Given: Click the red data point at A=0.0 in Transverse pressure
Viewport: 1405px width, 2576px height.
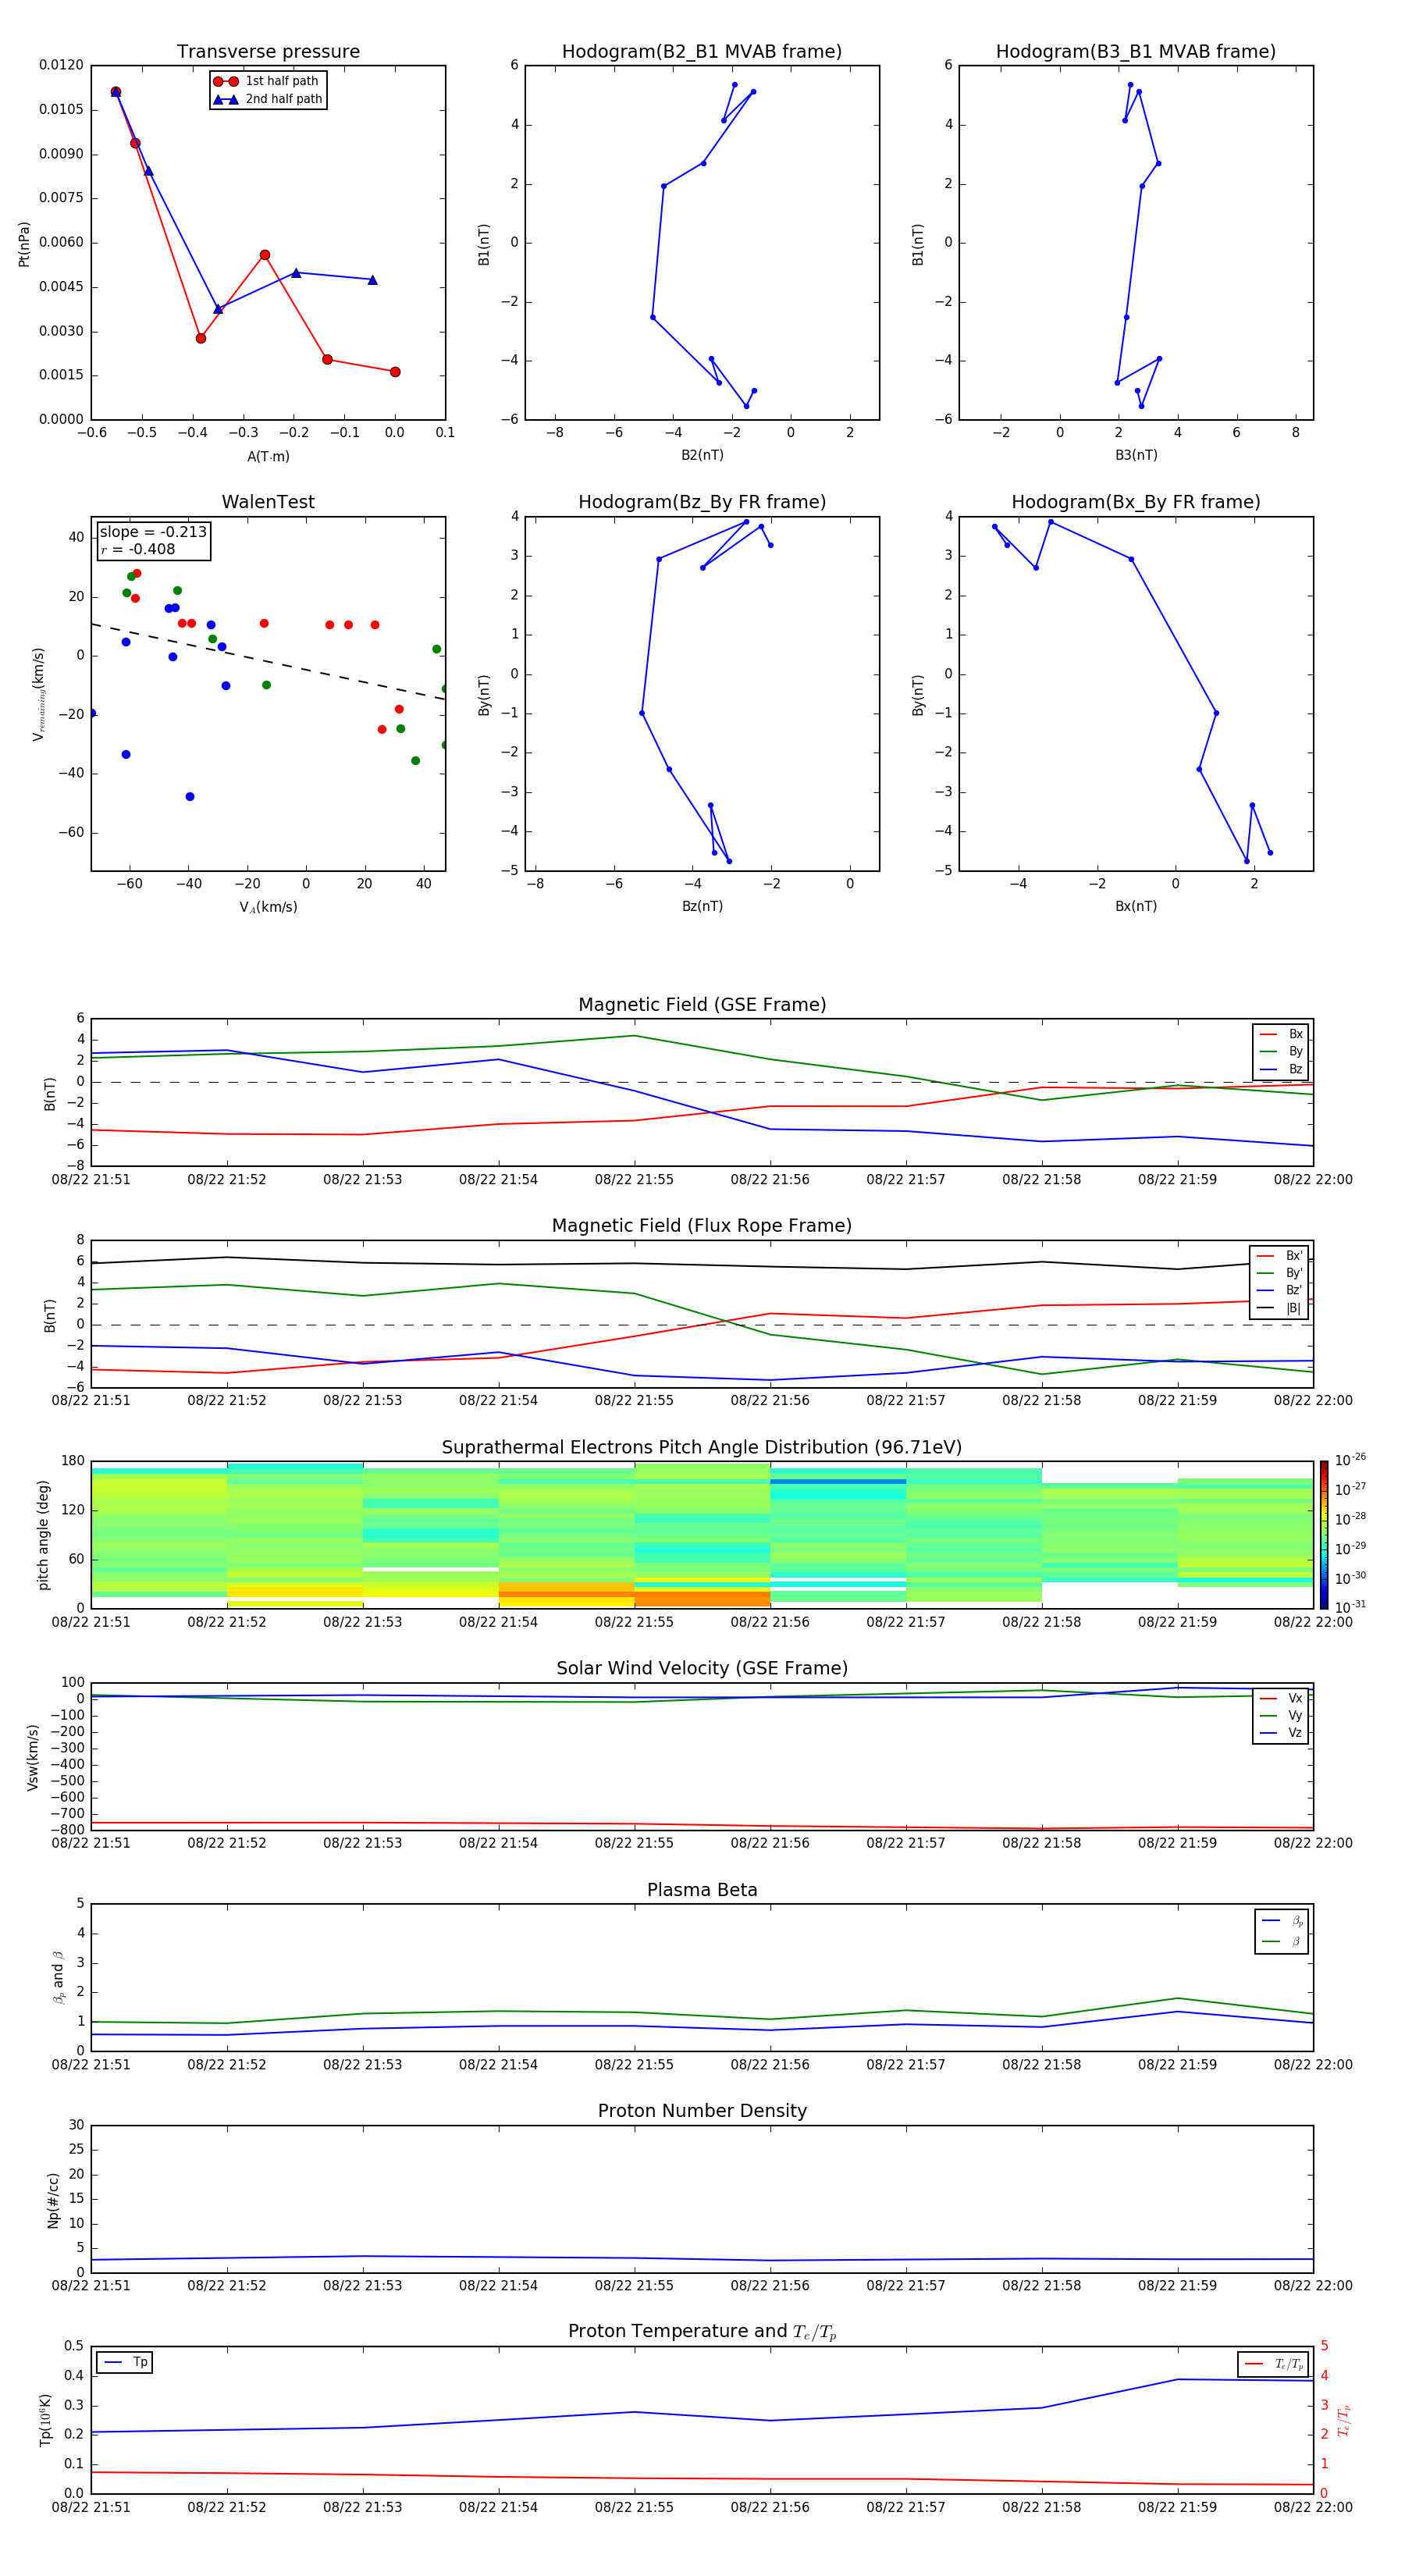Looking at the screenshot, I should pyautogui.click(x=395, y=372).
